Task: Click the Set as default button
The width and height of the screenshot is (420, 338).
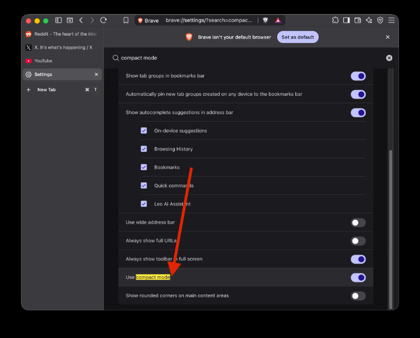Action: click(x=298, y=37)
